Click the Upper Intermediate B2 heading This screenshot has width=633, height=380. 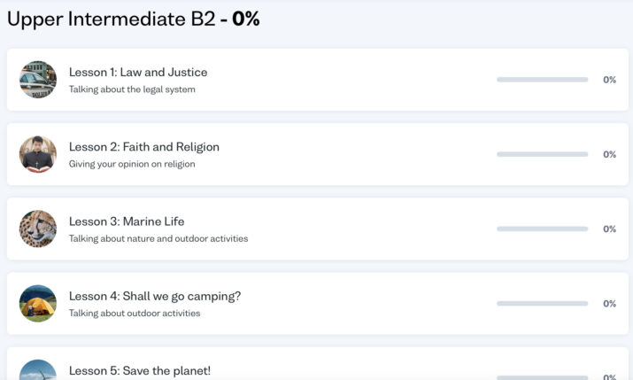pyautogui.click(x=133, y=19)
